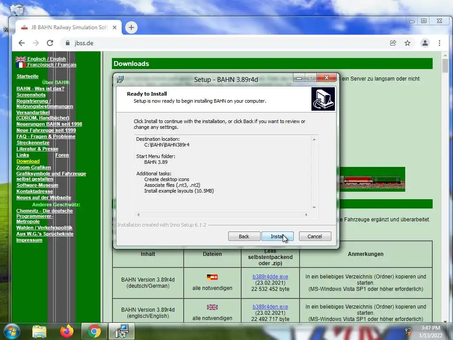Open Links in the sidebar
Screen dimensions: 453x340
click(x=23, y=155)
